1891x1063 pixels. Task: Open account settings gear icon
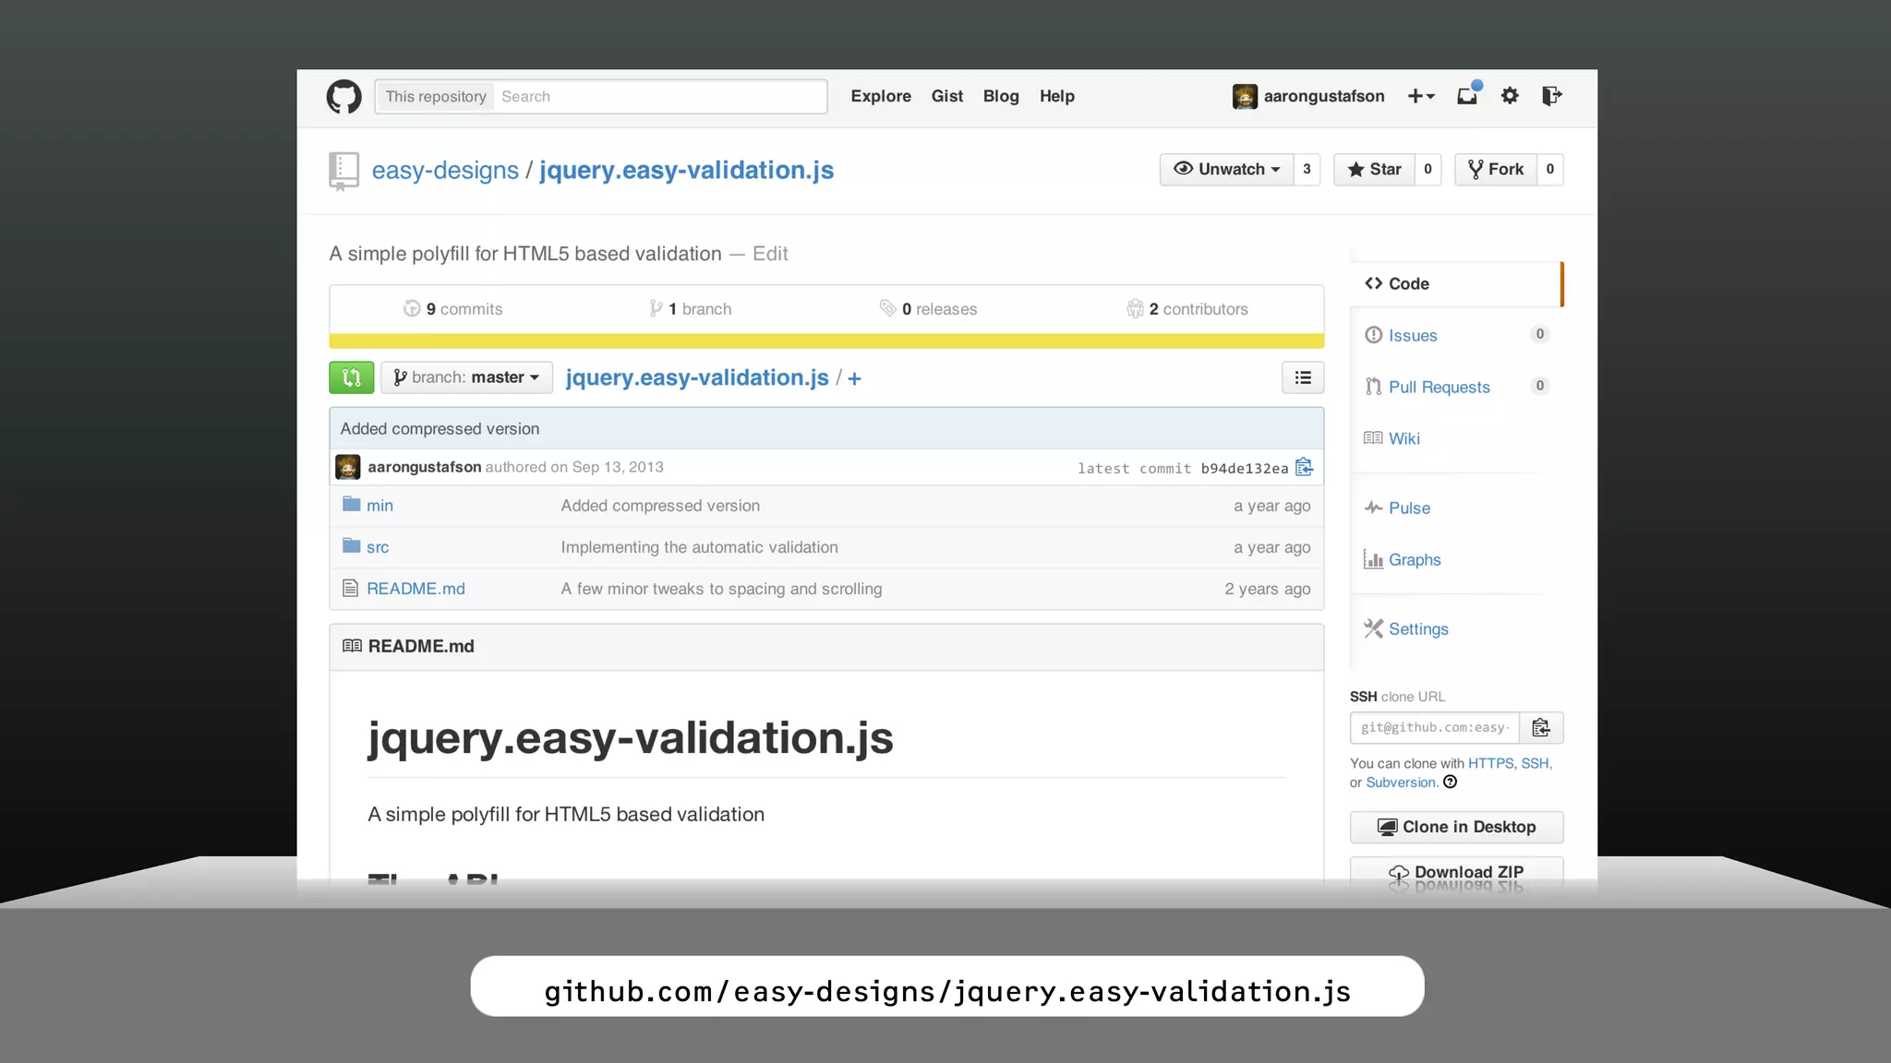[x=1510, y=96]
